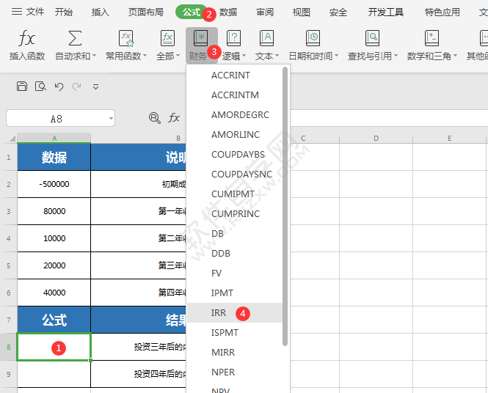
Task: Click the Redo arrow icon
Action: coord(76,87)
